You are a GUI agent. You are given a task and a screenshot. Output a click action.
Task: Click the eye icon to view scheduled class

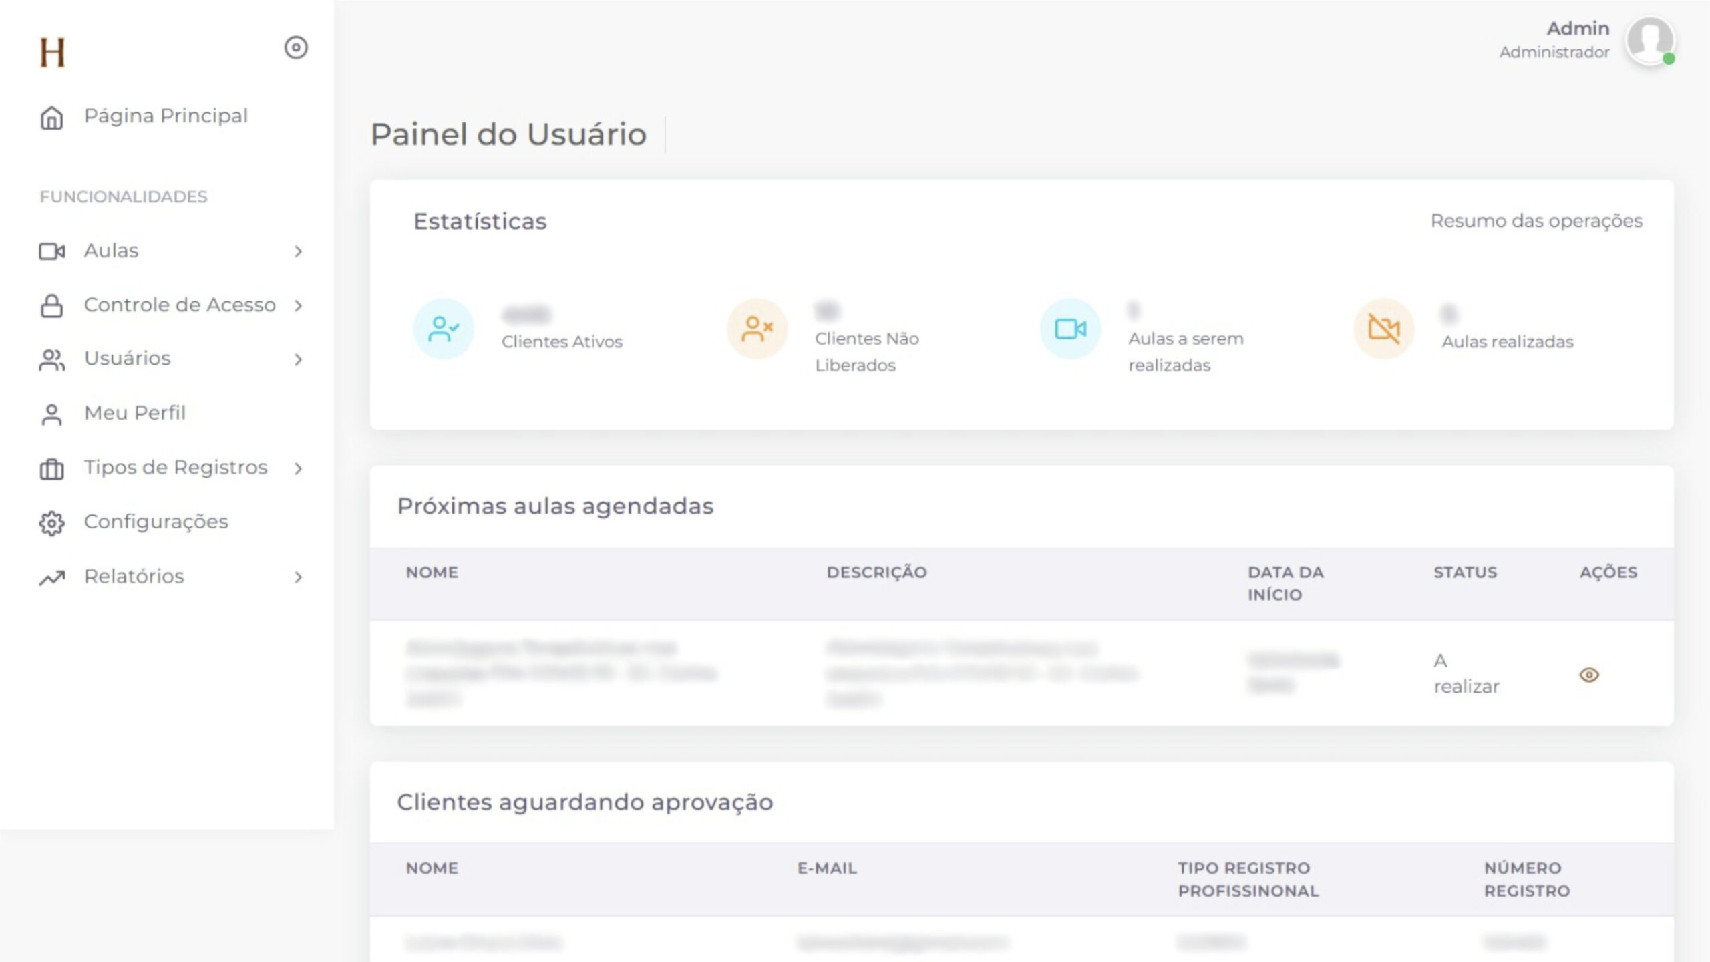[1588, 675]
